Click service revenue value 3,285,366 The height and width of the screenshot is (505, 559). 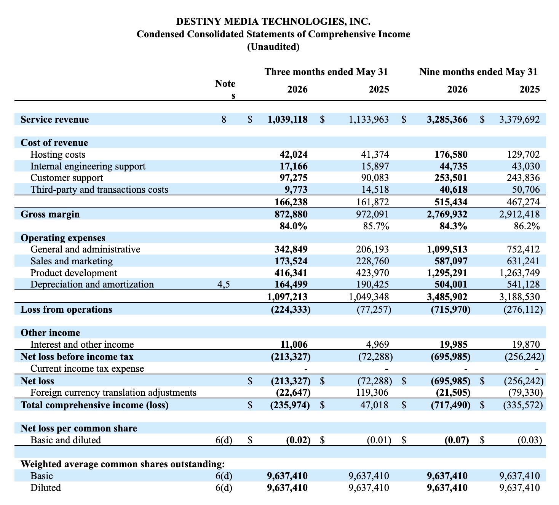(x=447, y=120)
